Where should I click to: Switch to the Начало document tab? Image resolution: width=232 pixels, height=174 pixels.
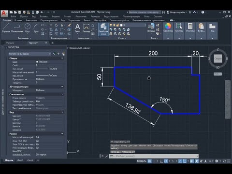tap(10, 43)
